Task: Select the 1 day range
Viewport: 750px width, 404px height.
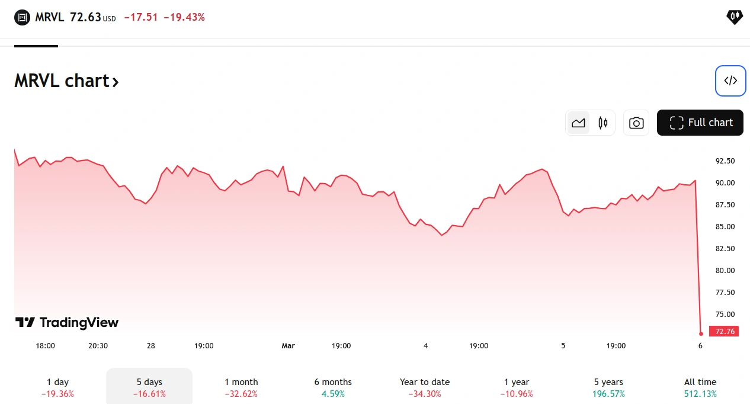Action: pos(57,387)
